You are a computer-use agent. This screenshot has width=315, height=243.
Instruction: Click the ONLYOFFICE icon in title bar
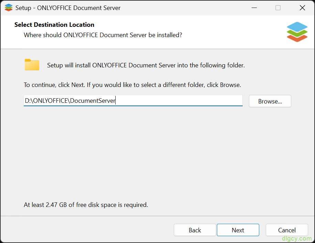9,8
